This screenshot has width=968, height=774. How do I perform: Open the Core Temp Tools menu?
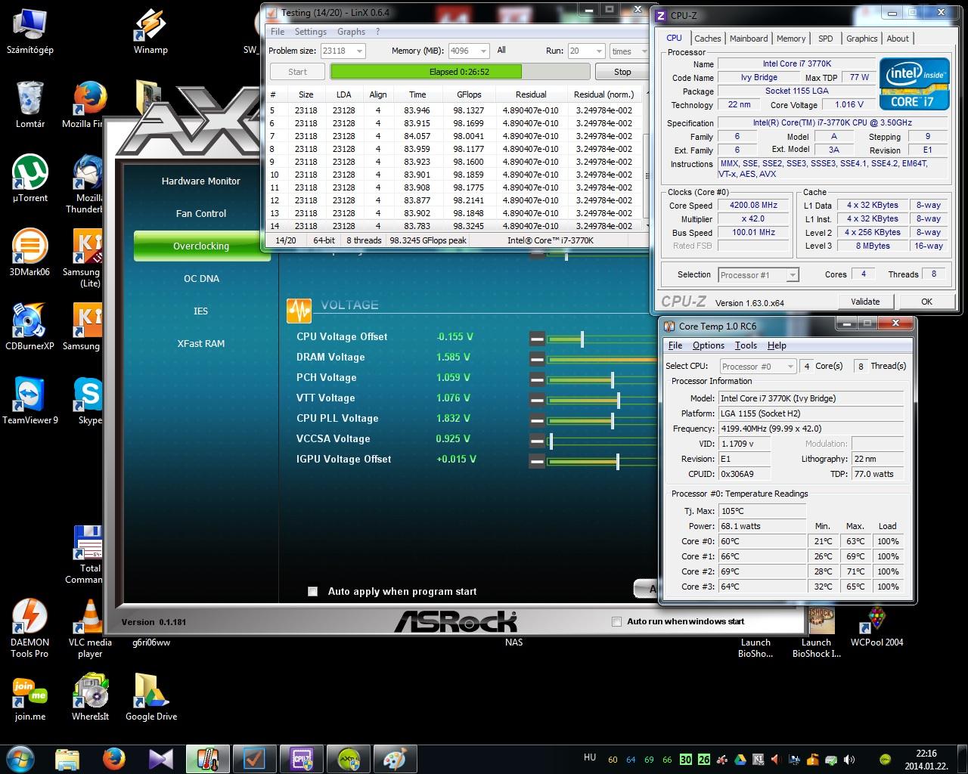coord(746,345)
